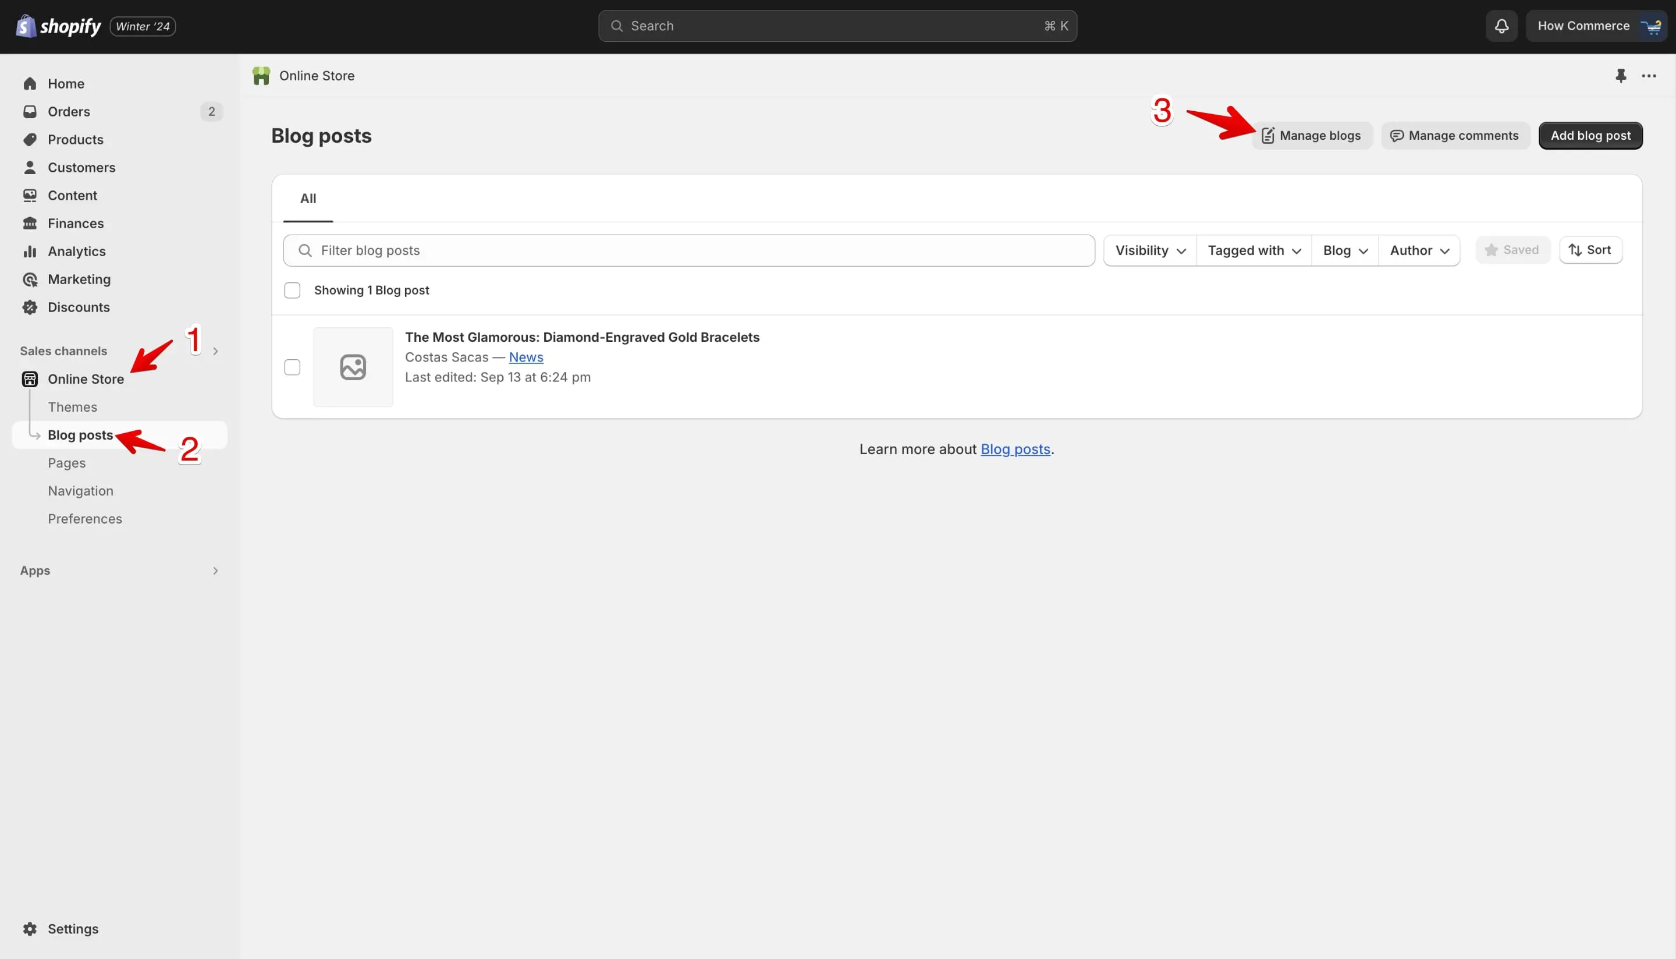The height and width of the screenshot is (959, 1676).
Task: Click the Winter '24 edition badge
Action: pyautogui.click(x=143, y=26)
